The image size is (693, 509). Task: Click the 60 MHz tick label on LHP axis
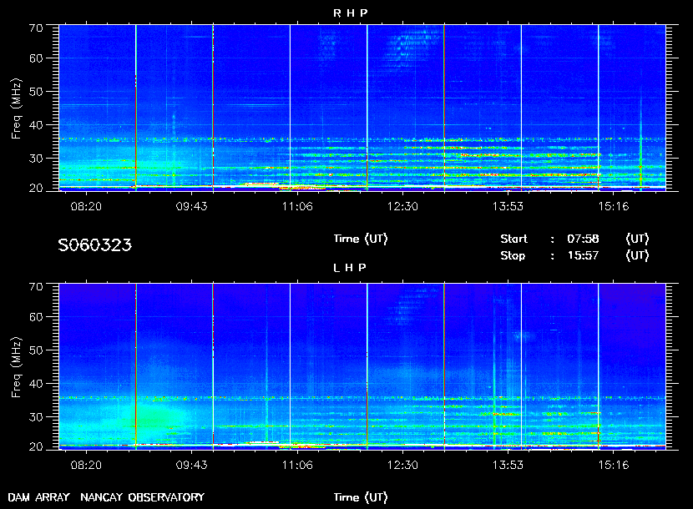(x=36, y=317)
